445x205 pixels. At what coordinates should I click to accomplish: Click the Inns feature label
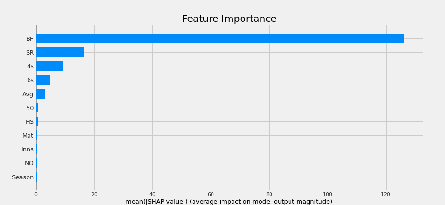pos(28,149)
